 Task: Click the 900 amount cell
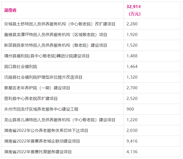(130, 109)
